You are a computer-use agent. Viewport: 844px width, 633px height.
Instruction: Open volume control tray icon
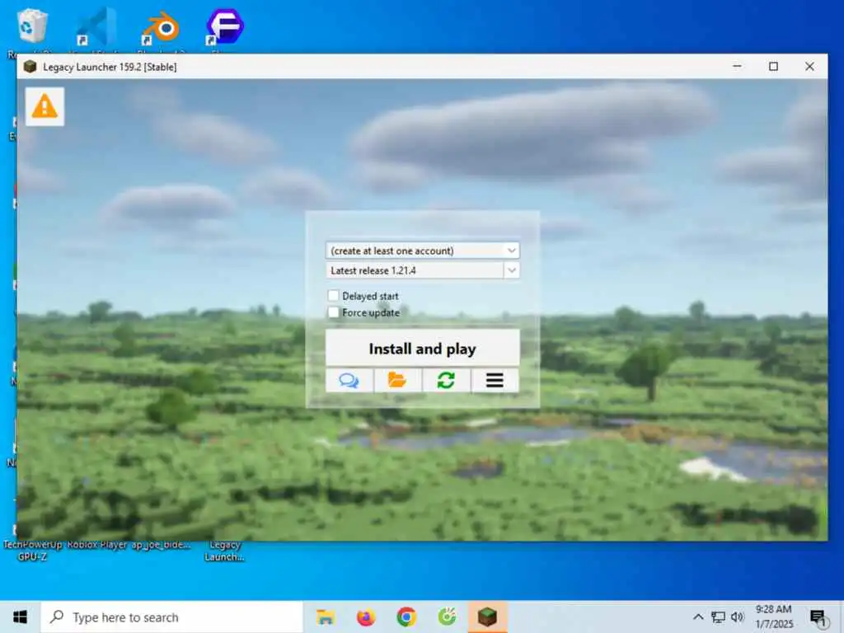738,617
